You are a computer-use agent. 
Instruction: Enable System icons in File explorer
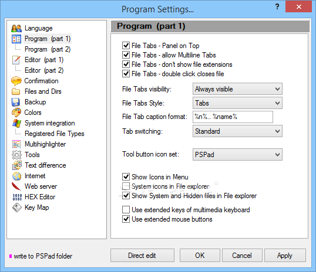click(126, 186)
